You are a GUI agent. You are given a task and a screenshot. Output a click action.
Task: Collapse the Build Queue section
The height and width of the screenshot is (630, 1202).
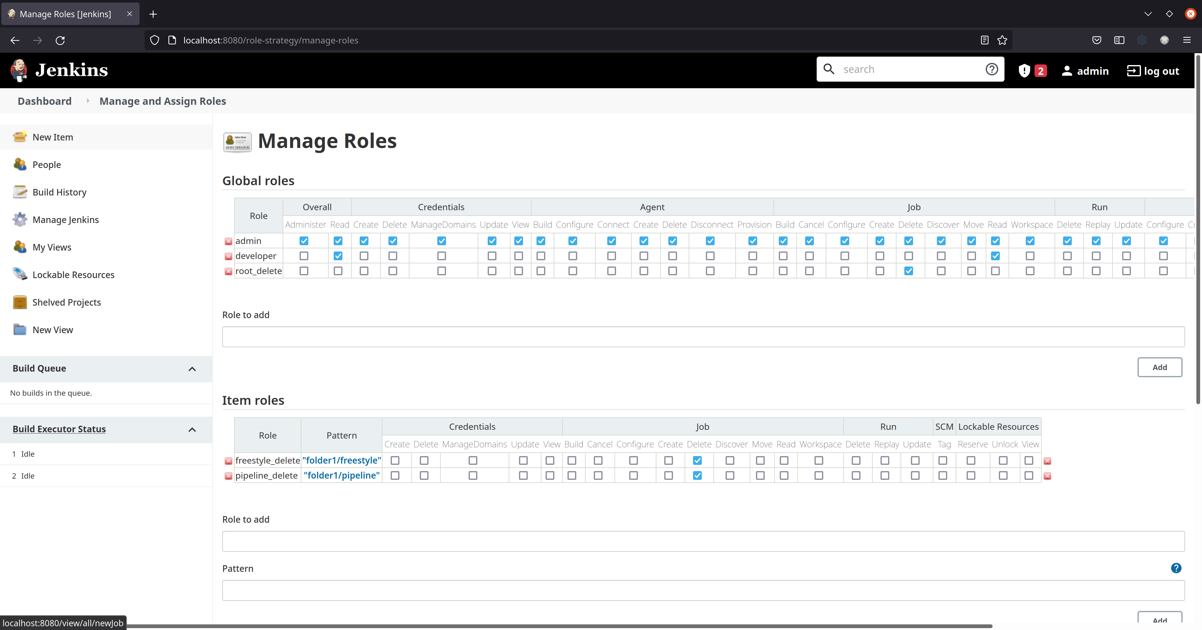coord(192,369)
